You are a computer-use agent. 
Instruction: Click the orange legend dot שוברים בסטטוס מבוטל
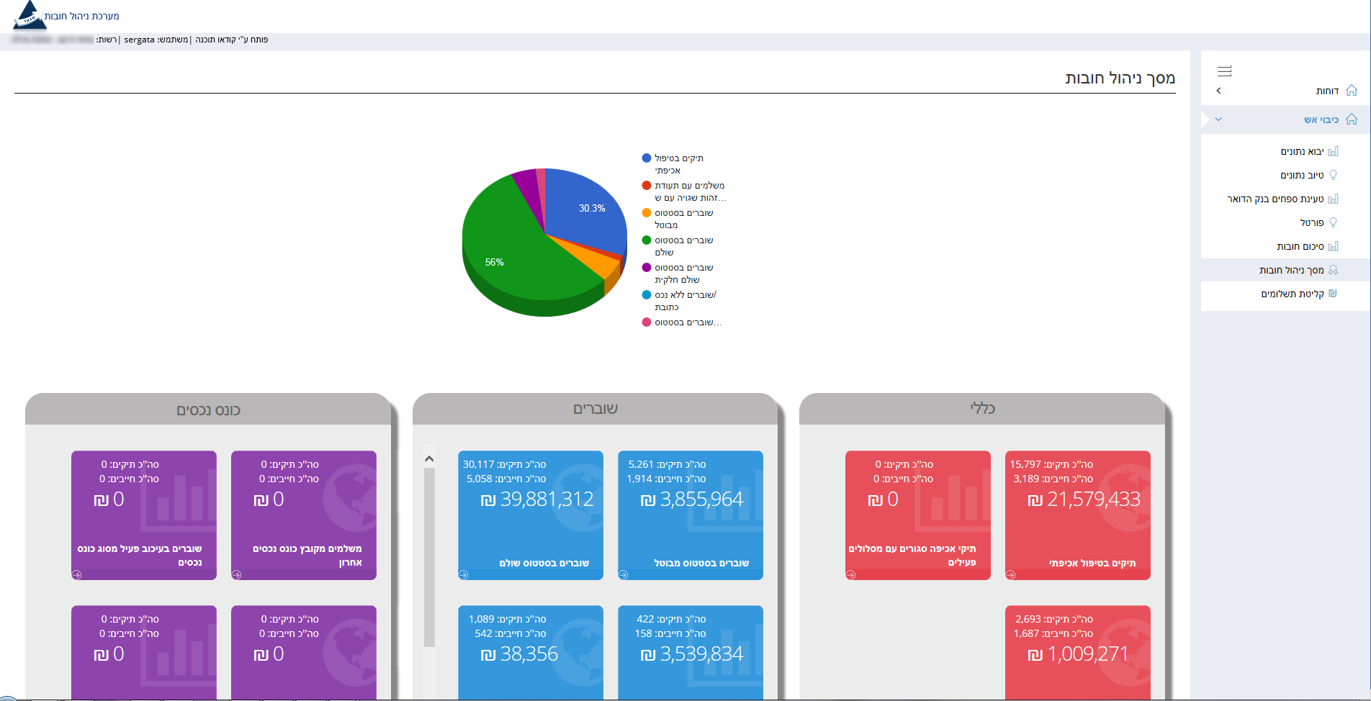pyautogui.click(x=647, y=213)
